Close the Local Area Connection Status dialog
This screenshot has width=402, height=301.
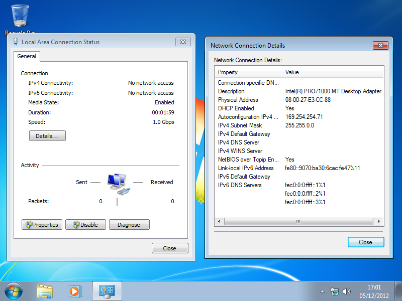[x=170, y=248]
